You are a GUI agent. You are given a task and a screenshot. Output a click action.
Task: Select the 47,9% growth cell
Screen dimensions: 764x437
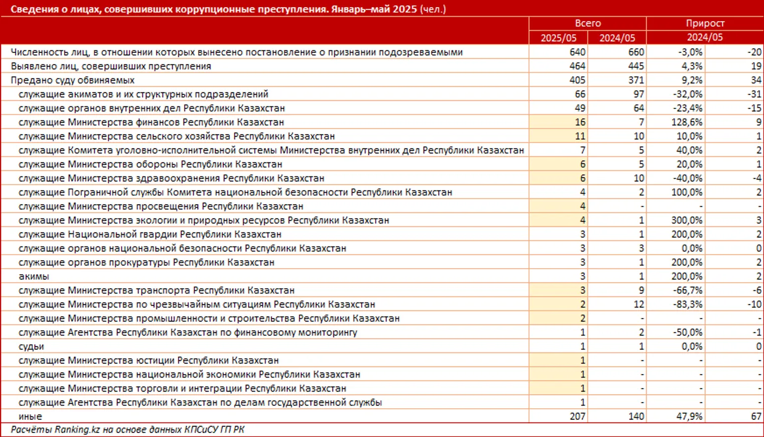tap(690, 416)
